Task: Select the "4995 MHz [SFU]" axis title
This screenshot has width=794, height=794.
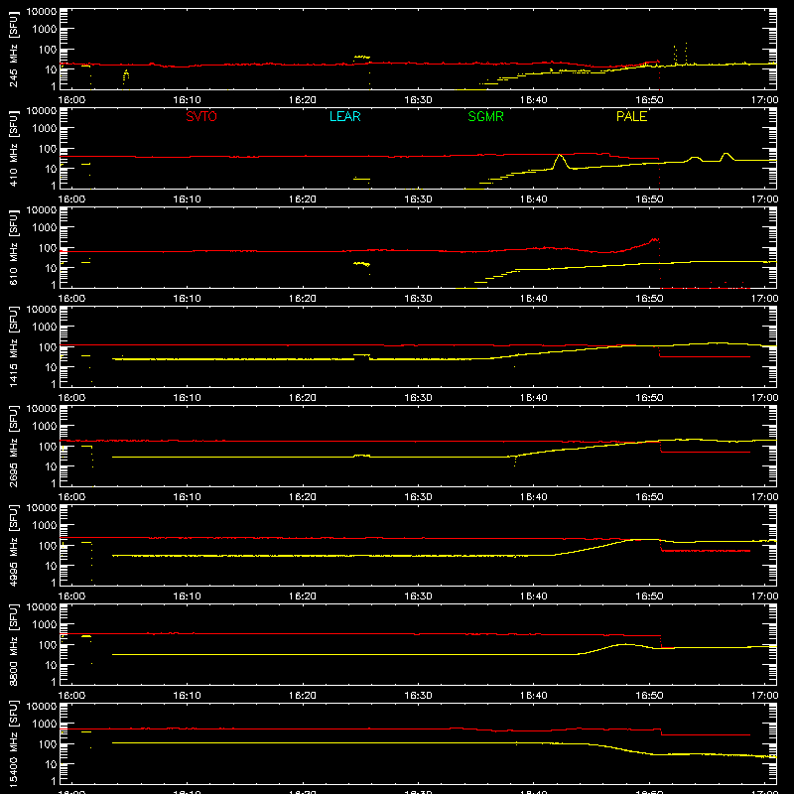Action: (14, 545)
